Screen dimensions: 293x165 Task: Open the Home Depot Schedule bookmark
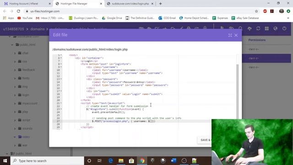tap(194, 18)
